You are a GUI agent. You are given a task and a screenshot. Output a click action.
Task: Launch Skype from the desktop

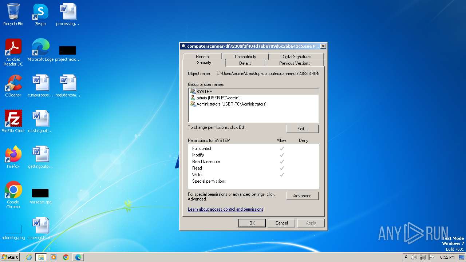pyautogui.click(x=40, y=15)
